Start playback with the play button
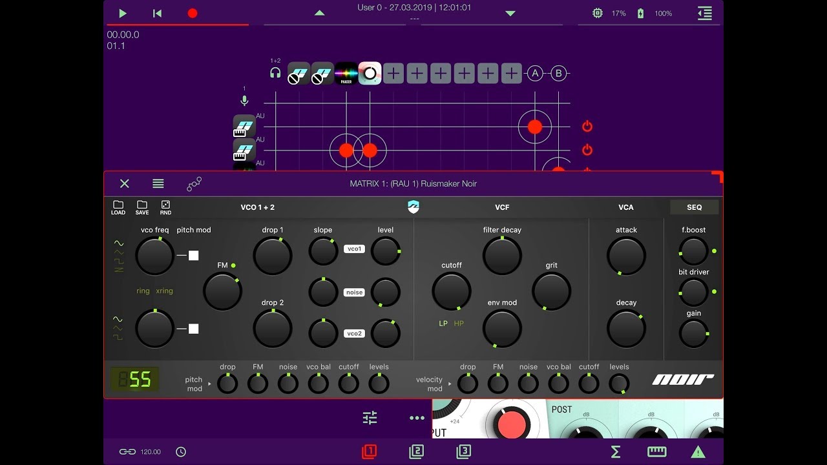Viewport: 827px width, 465px height. 123,13
